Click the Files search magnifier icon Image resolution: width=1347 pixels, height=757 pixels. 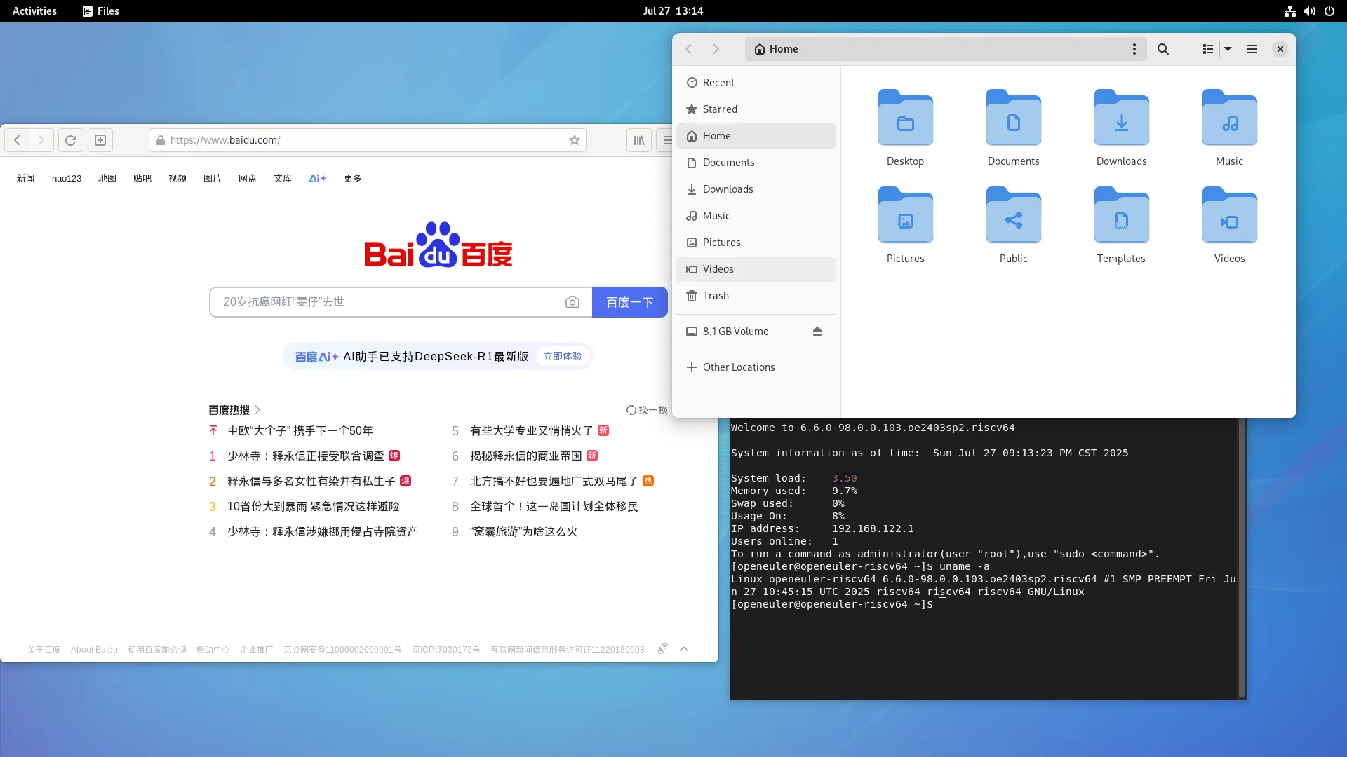[x=1162, y=49]
